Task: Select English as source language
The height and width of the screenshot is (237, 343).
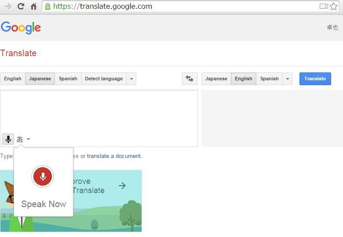Action: 13,79
